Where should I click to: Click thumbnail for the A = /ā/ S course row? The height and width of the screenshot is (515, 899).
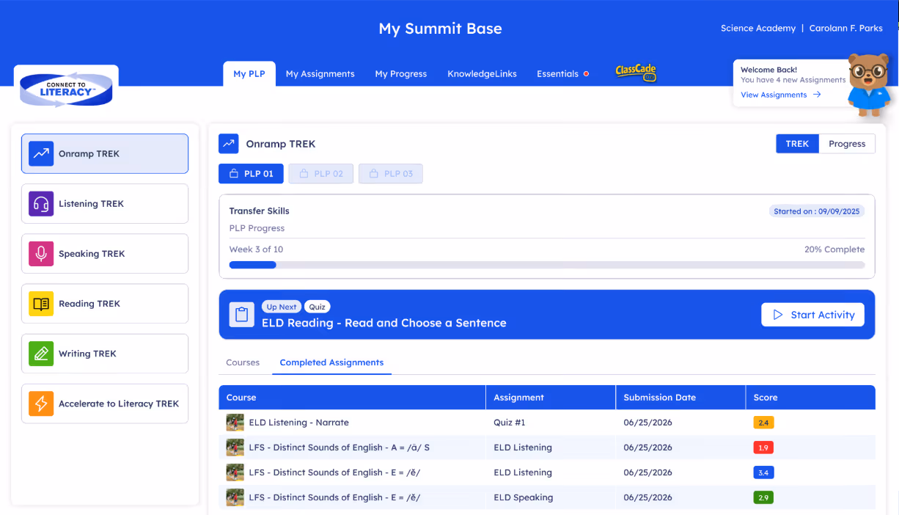(235, 448)
